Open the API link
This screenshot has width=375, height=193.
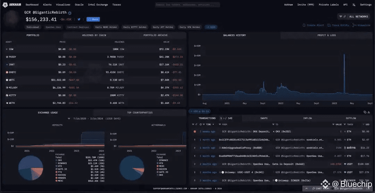[x=345, y=5]
